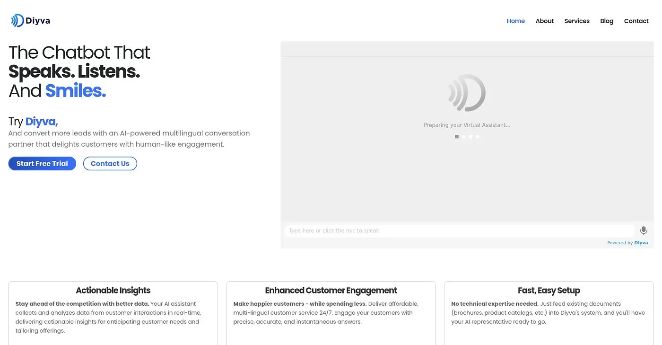Click the loading progress dots in the chat widget
The width and height of the screenshot is (662, 345).
tap(467, 137)
